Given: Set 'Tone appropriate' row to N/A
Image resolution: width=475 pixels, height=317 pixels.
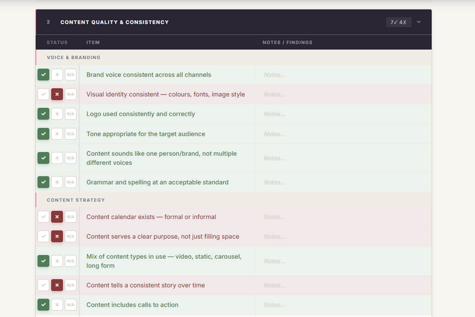Looking at the screenshot, I should click(x=71, y=134).
